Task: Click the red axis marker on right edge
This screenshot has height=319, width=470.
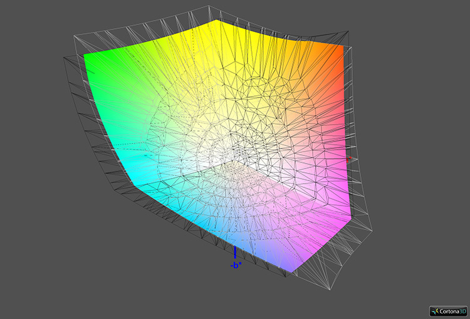Action: click(348, 160)
